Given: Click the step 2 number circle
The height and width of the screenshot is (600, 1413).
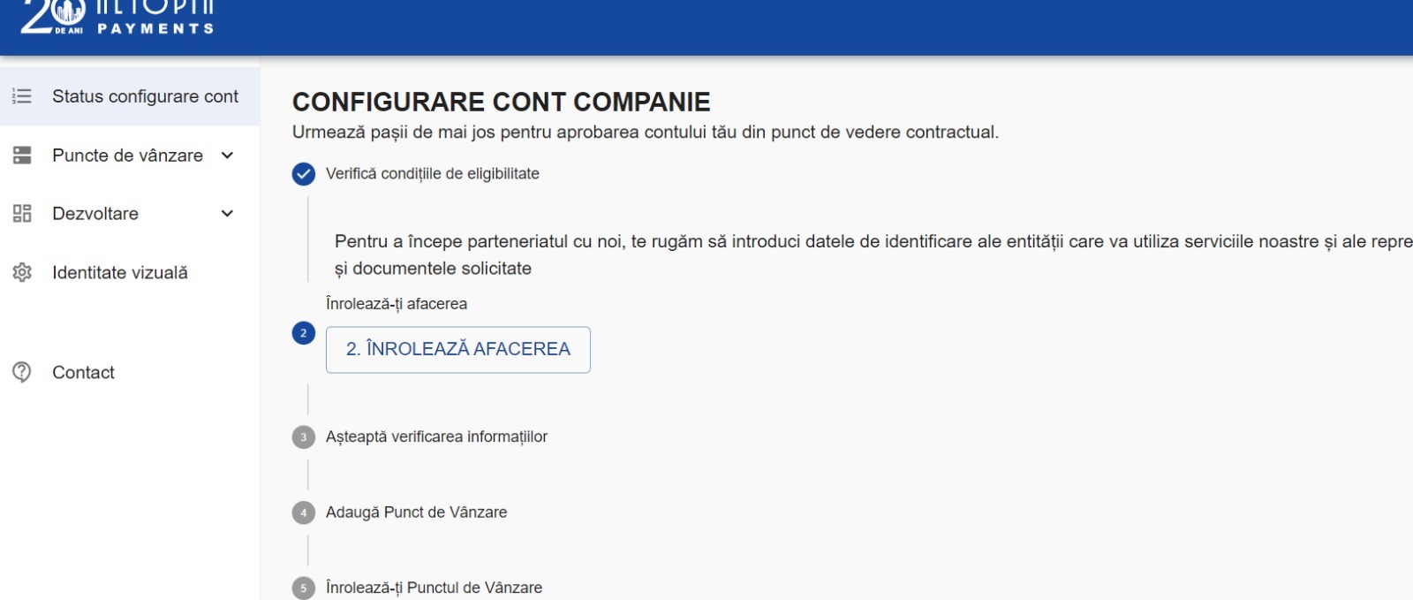Looking at the screenshot, I should tap(304, 333).
